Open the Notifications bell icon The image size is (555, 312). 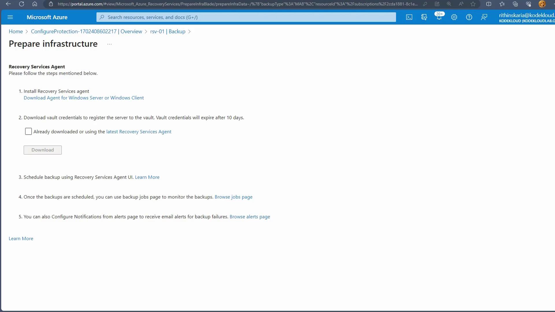point(439,17)
